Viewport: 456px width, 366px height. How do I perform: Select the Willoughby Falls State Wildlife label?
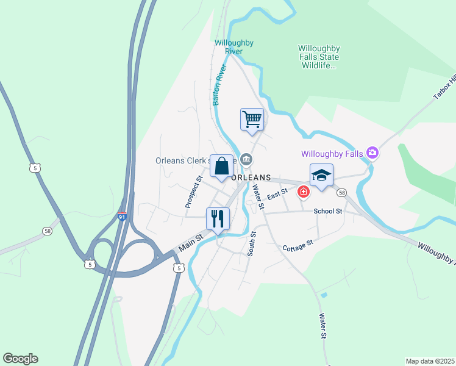point(319,57)
